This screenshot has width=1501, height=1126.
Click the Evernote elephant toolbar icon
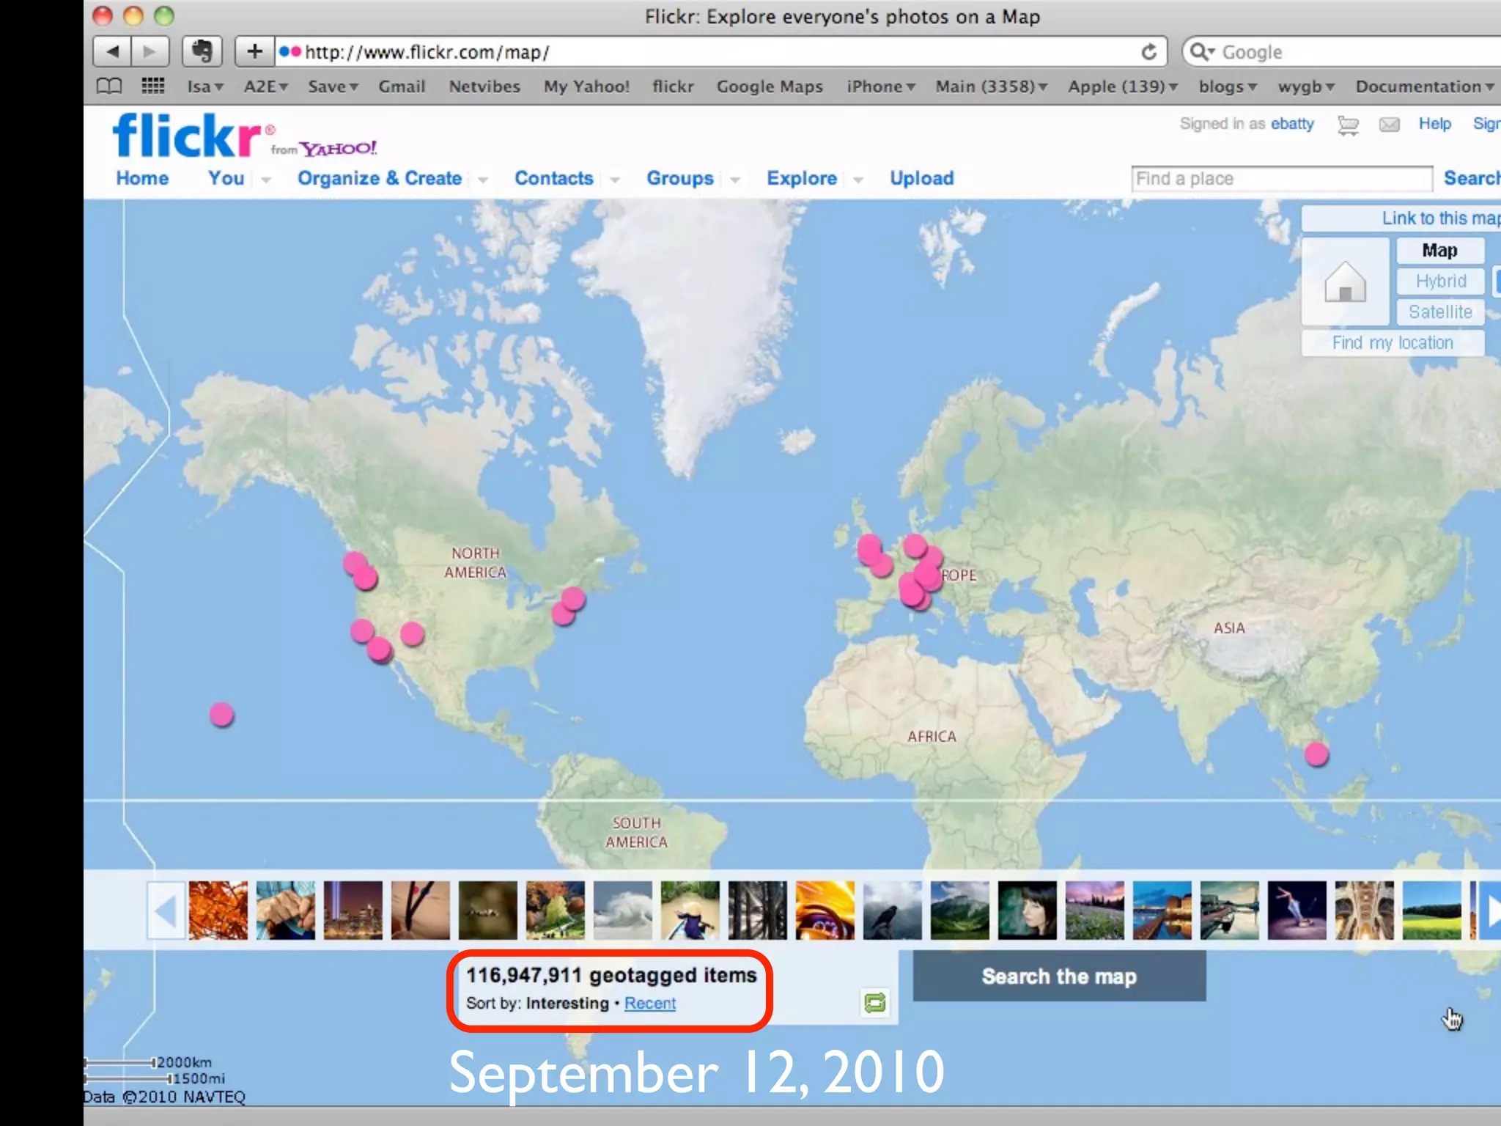202,52
